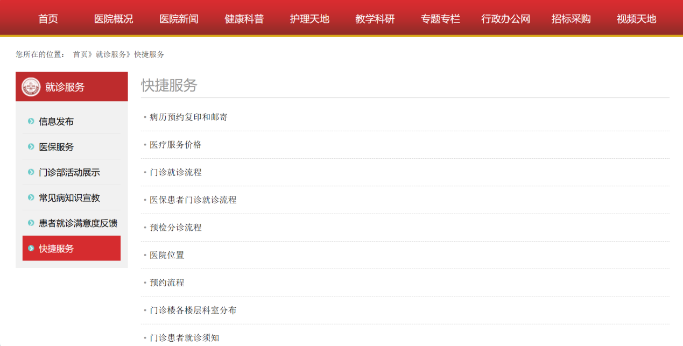Open the 预约流程 link

pyautogui.click(x=167, y=283)
